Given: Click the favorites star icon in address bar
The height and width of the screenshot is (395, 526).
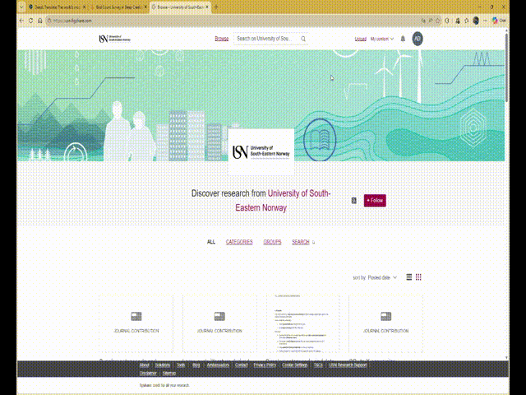Looking at the screenshot, I should pyautogui.click(x=437, y=21).
